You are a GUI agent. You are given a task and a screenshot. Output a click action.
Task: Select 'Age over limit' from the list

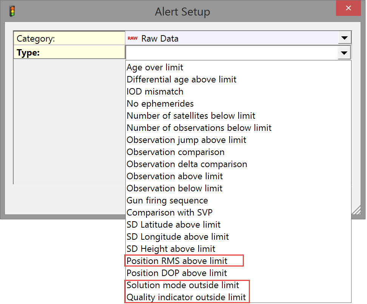coord(155,67)
